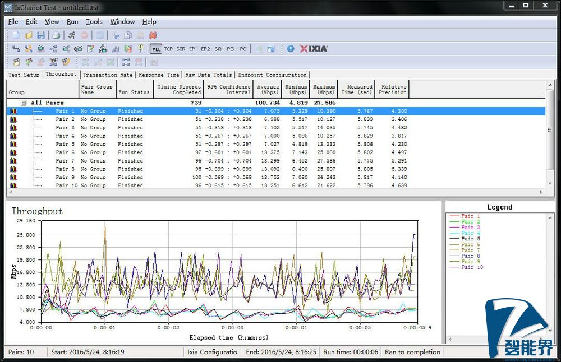Collapse the All Pairs tree group

coord(24,103)
